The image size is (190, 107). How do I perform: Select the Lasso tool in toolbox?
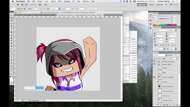pos(12,21)
